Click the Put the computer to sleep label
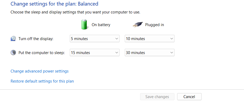Image resolution: width=244 pixels, height=106 pixels. point(42,53)
